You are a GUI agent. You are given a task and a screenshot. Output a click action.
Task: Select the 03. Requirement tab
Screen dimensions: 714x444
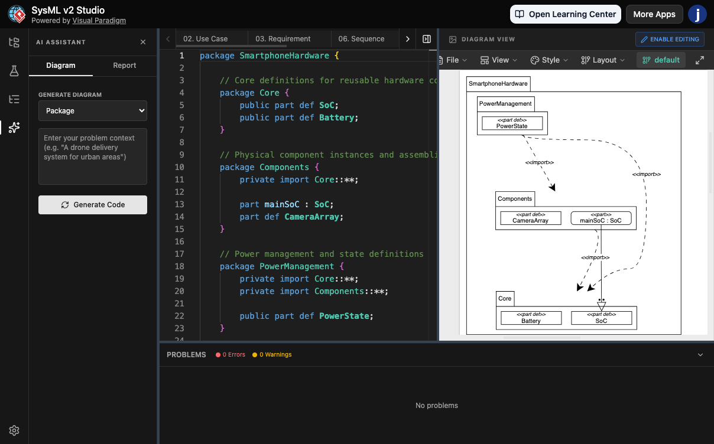pyautogui.click(x=283, y=39)
